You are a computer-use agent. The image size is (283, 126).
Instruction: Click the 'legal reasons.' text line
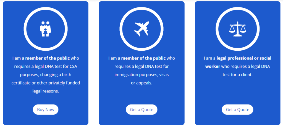point(46,91)
